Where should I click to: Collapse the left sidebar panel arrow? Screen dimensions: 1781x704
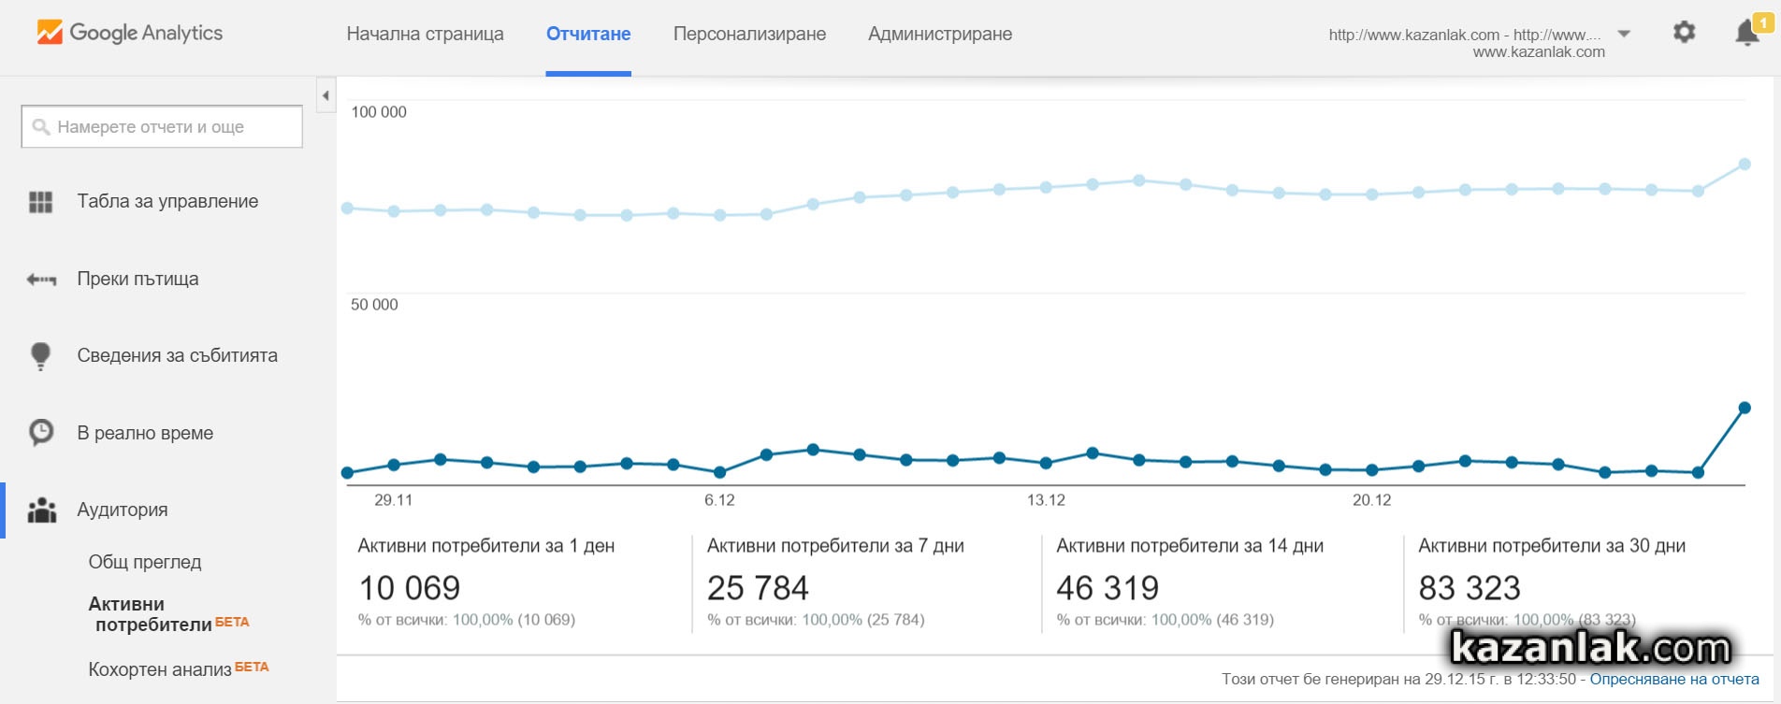(326, 95)
